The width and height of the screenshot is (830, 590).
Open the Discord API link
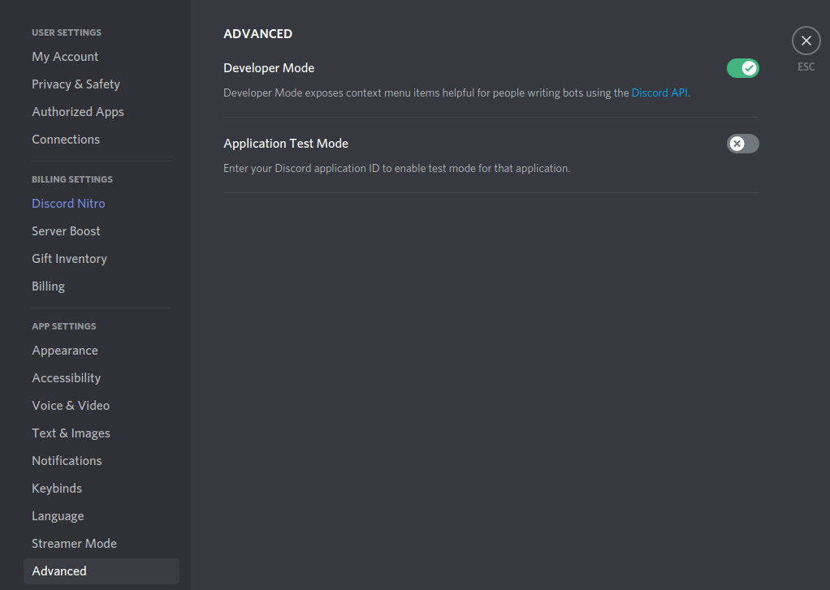(659, 93)
